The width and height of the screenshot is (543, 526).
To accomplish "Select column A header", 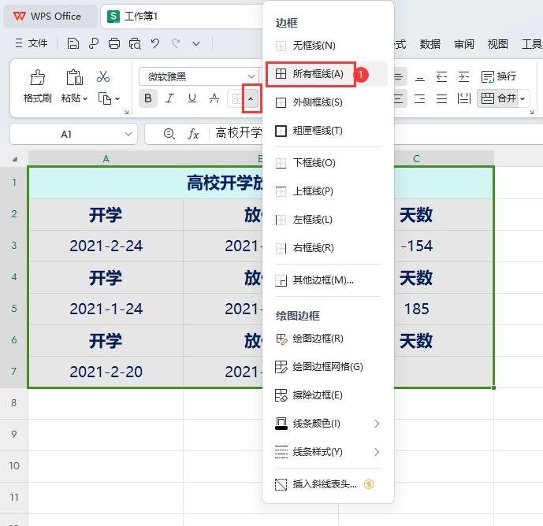I will point(106,159).
